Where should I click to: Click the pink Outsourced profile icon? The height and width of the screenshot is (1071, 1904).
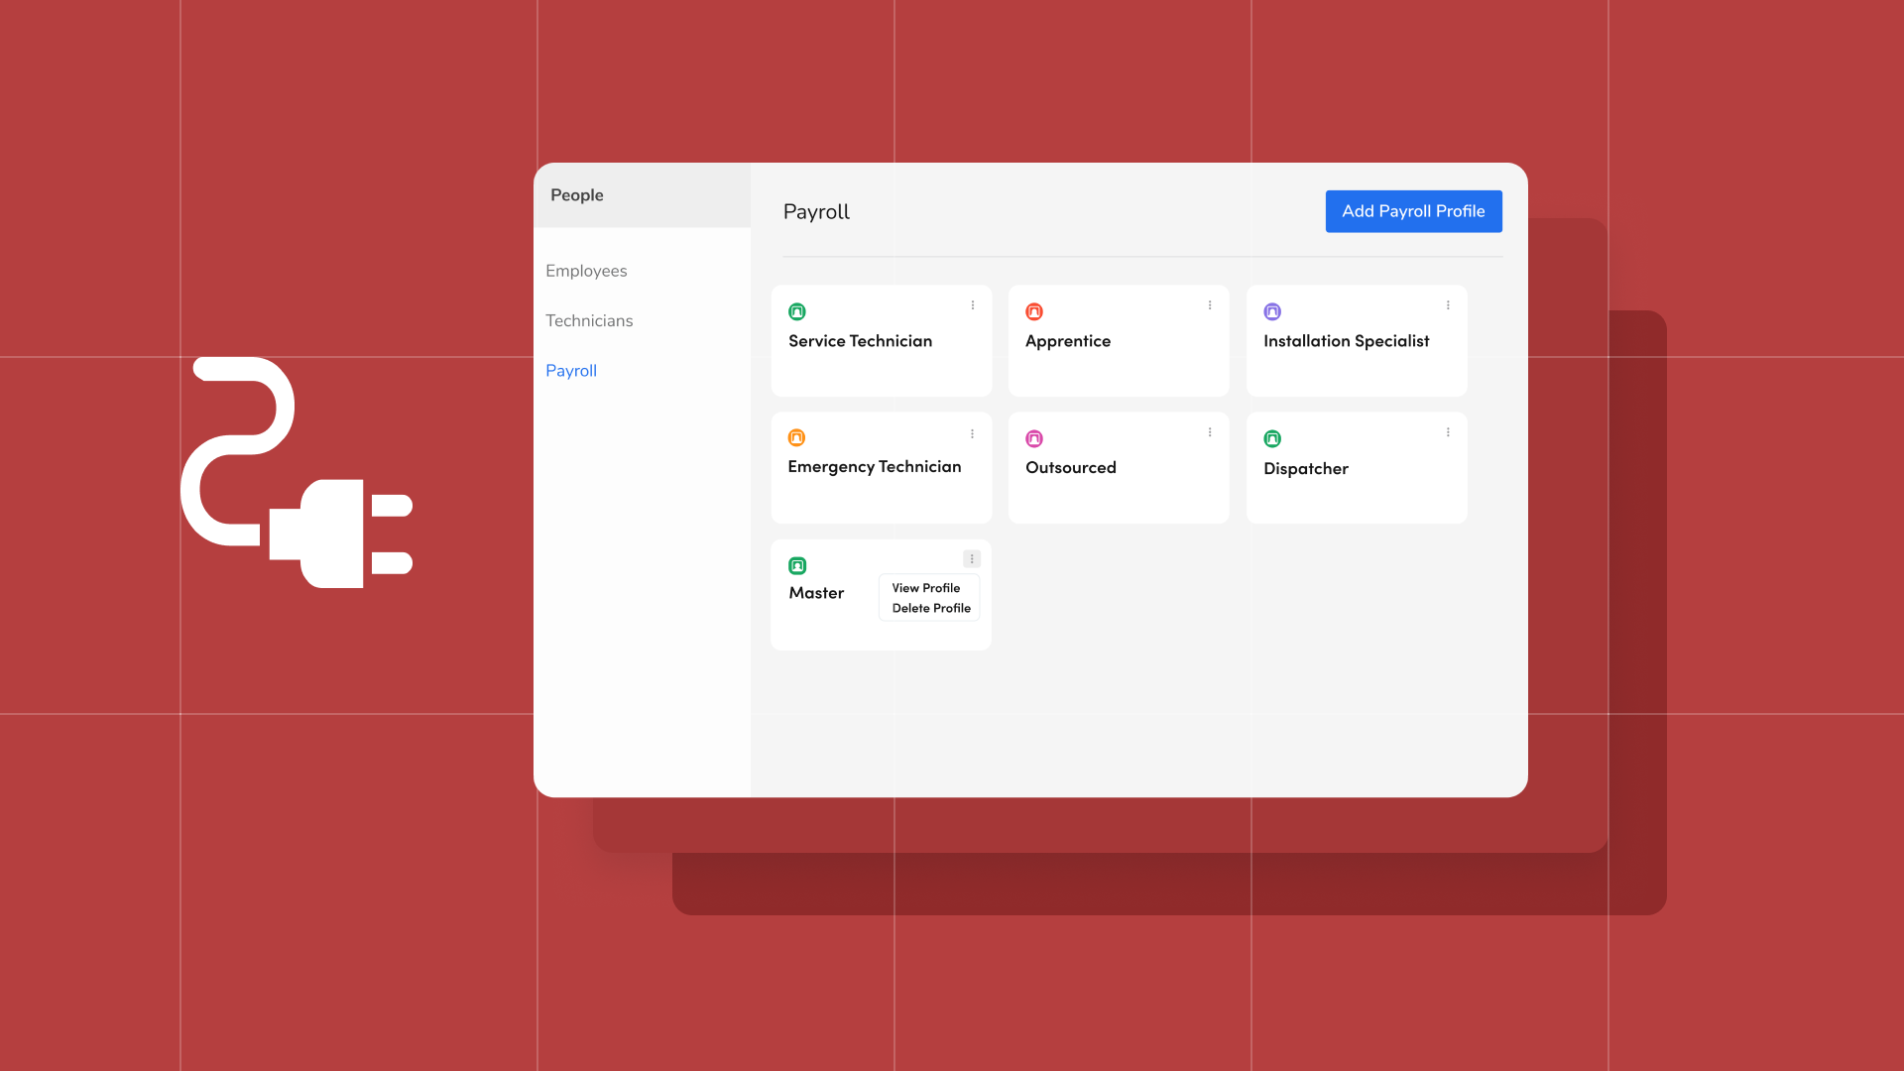pyautogui.click(x=1034, y=438)
